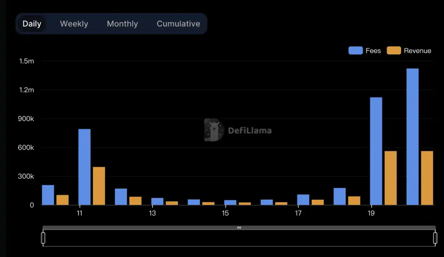Click the blue Fees bar for day 19
The height and width of the screenshot is (257, 444).
pos(376,151)
